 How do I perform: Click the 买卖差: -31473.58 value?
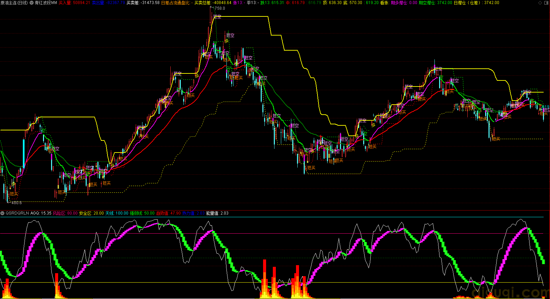tap(143, 3)
